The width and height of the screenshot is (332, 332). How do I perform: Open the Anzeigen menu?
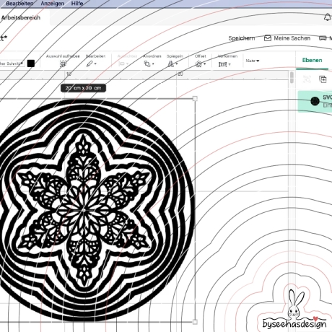53,4
